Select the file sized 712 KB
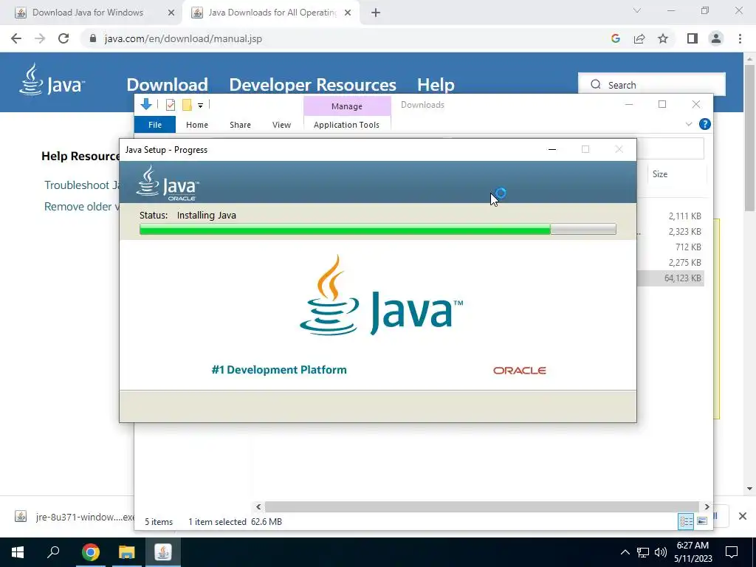The image size is (756, 567). pos(688,247)
